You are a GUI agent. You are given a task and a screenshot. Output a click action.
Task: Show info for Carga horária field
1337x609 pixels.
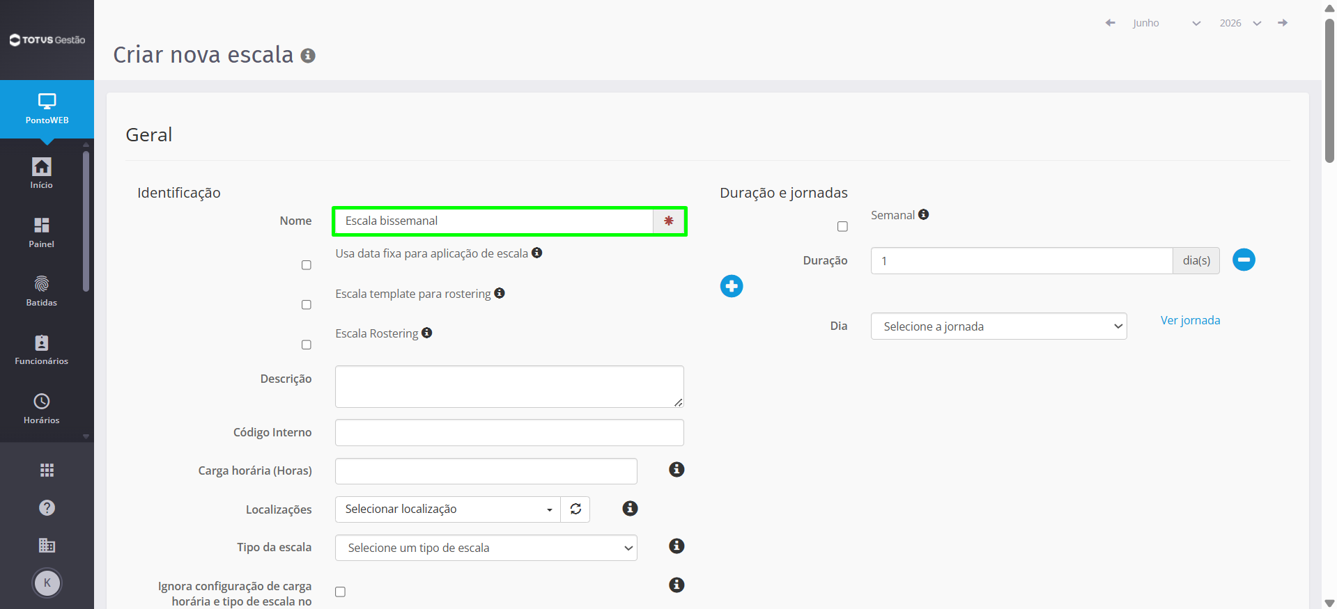(x=677, y=470)
